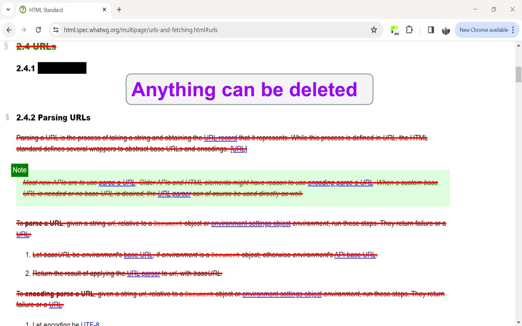Open the 'encoding-parse a URL' link
This screenshot has width=522, height=326.
coord(341,183)
